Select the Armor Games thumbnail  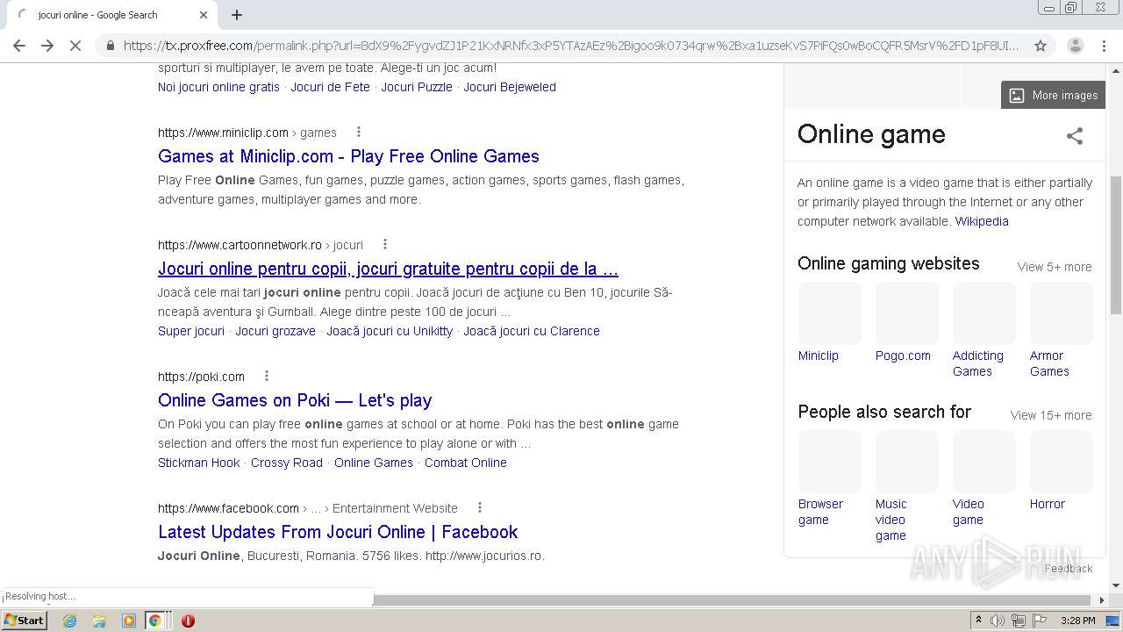(x=1062, y=312)
